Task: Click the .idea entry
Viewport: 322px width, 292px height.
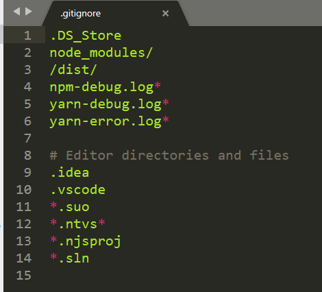Action: coord(70,173)
